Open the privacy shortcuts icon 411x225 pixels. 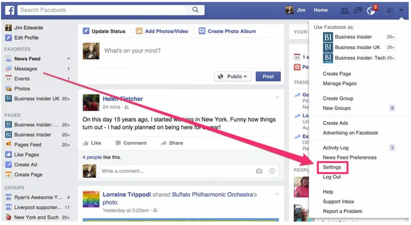(390, 10)
